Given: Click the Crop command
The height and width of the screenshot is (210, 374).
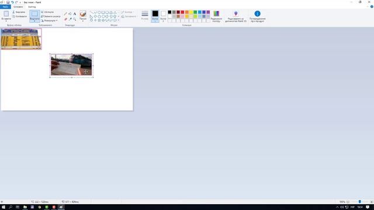Looking at the screenshot, I should click(x=47, y=12).
